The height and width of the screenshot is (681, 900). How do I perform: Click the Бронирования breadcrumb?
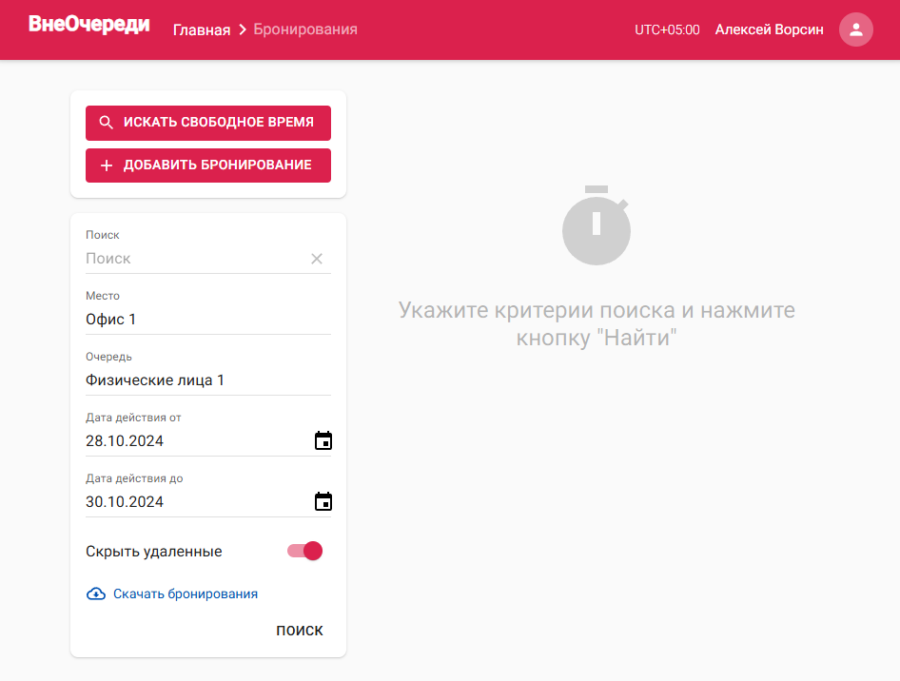pyautogui.click(x=305, y=29)
